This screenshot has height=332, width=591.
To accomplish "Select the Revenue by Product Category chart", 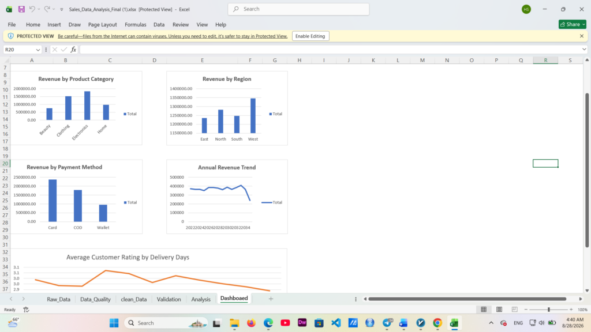I will tap(76, 108).
